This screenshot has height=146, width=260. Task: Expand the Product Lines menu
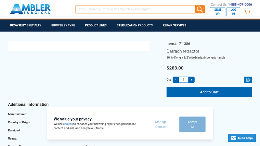[x=96, y=25]
